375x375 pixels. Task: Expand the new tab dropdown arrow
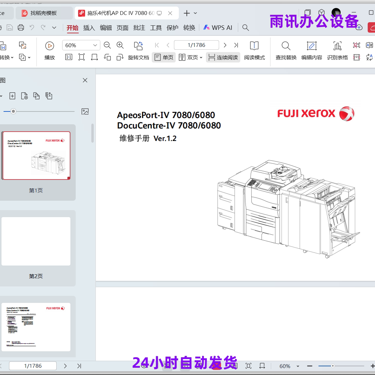click(x=195, y=13)
